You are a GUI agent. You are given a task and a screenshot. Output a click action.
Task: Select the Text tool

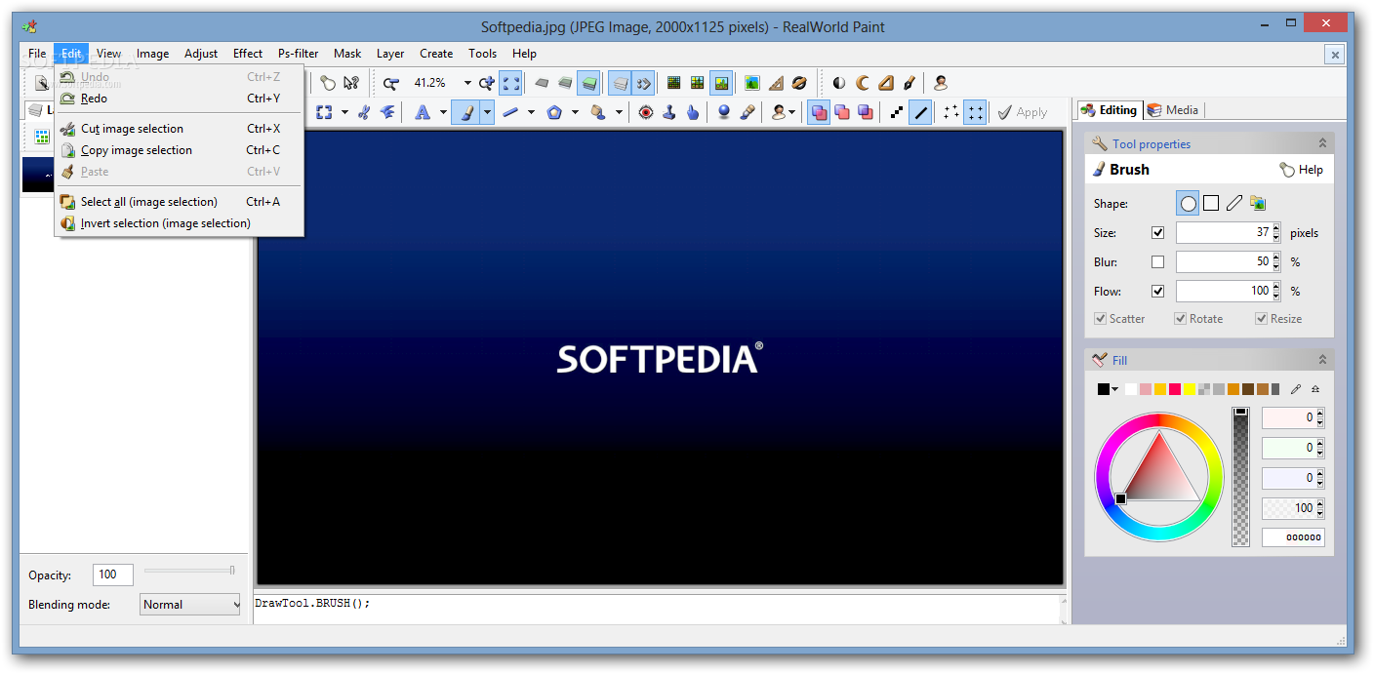pos(423,112)
